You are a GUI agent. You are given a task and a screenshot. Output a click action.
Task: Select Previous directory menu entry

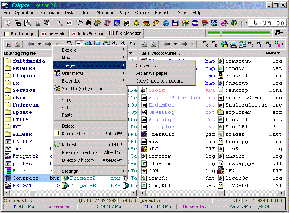pyautogui.click(x=89, y=152)
